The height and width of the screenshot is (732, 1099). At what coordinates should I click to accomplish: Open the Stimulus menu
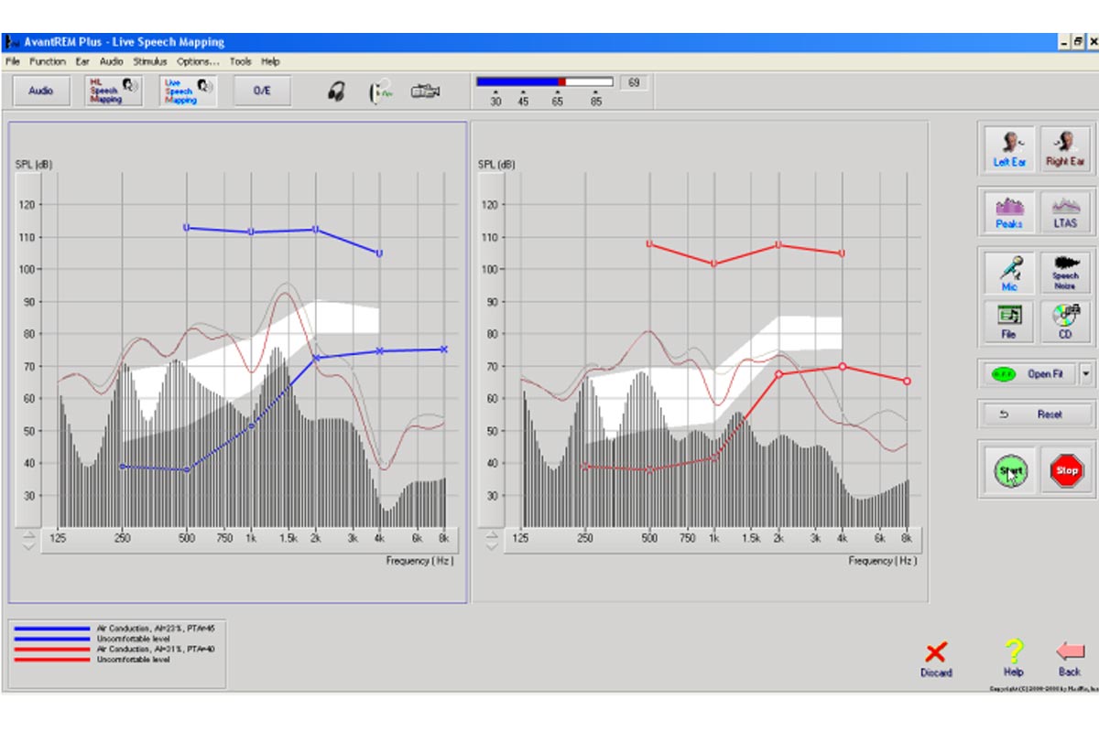(x=150, y=62)
